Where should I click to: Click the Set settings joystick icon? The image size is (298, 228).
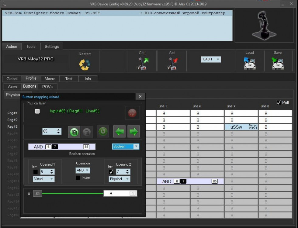coord(172,64)
